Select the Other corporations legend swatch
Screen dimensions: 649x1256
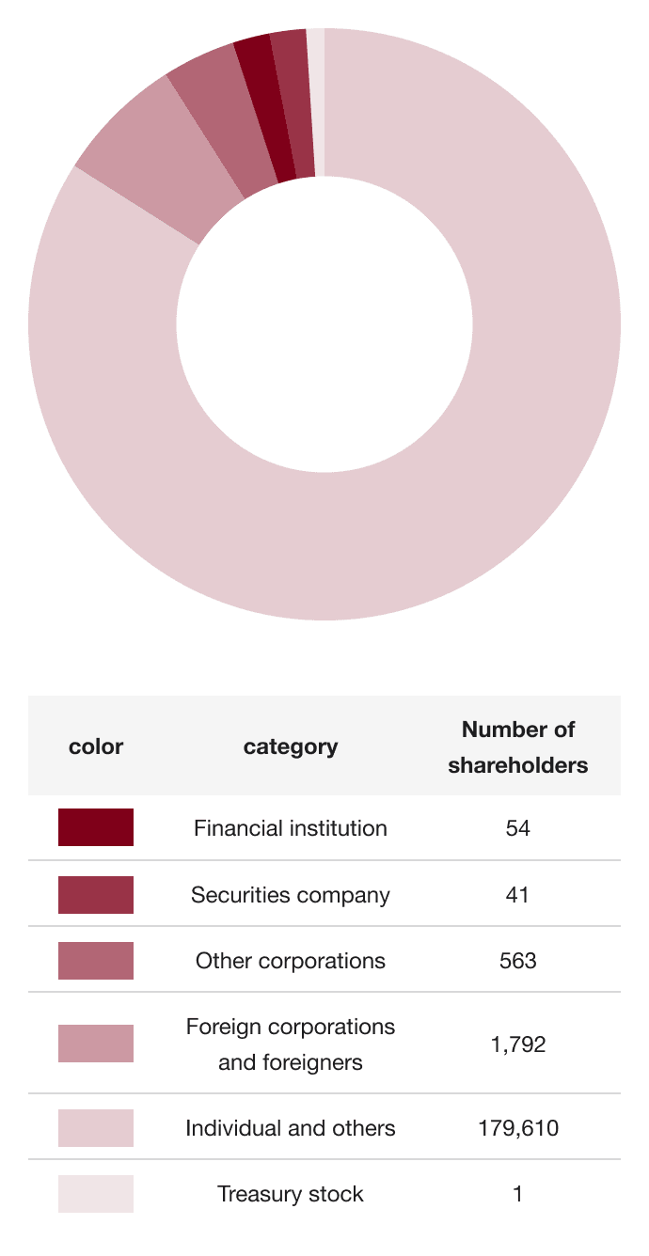[96, 961]
